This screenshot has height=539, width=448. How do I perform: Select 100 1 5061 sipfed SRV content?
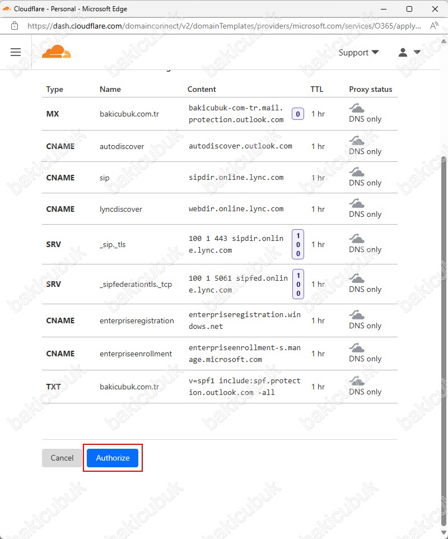point(238,284)
